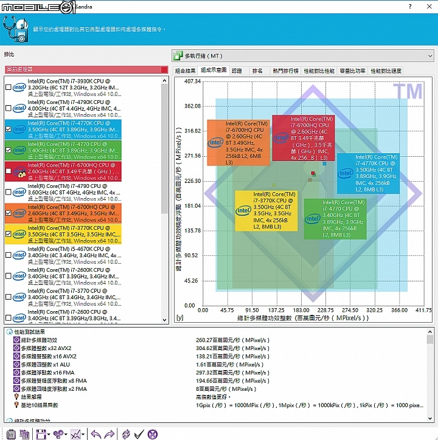Click icon beside 總計多媒體功效 result

coord(16,340)
